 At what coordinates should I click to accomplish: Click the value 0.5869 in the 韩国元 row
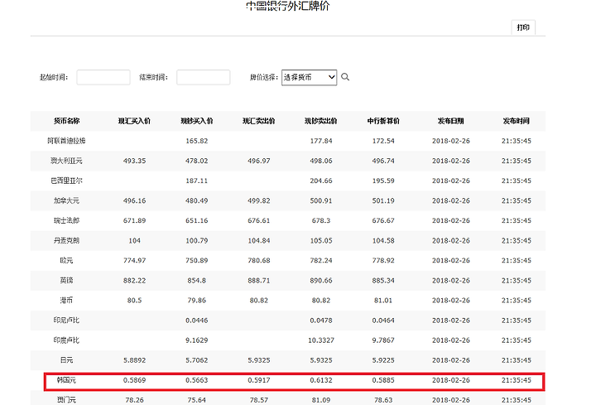pos(135,380)
